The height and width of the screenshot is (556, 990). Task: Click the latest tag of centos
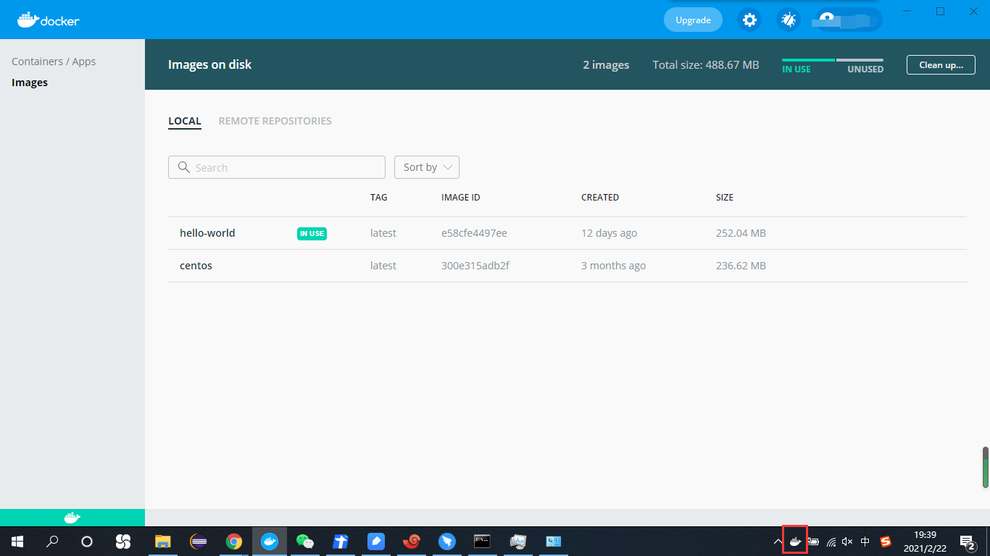[383, 266]
